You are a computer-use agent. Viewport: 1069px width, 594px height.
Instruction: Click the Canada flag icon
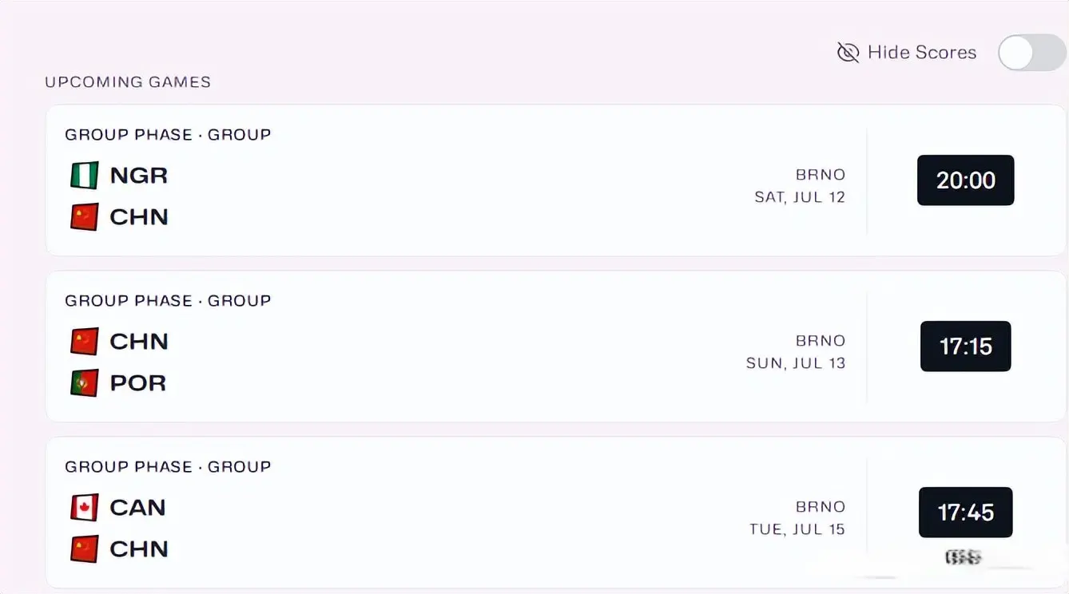coord(85,508)
